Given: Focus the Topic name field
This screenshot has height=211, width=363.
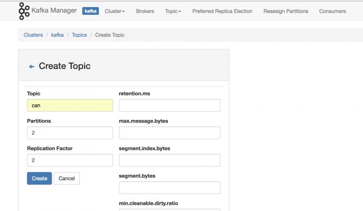Looking at the screenshot, I should click(70, 105).
